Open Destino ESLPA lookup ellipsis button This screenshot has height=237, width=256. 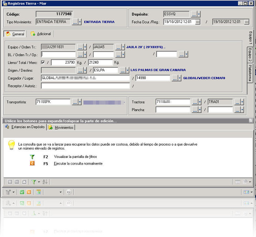tap(122, 70)
